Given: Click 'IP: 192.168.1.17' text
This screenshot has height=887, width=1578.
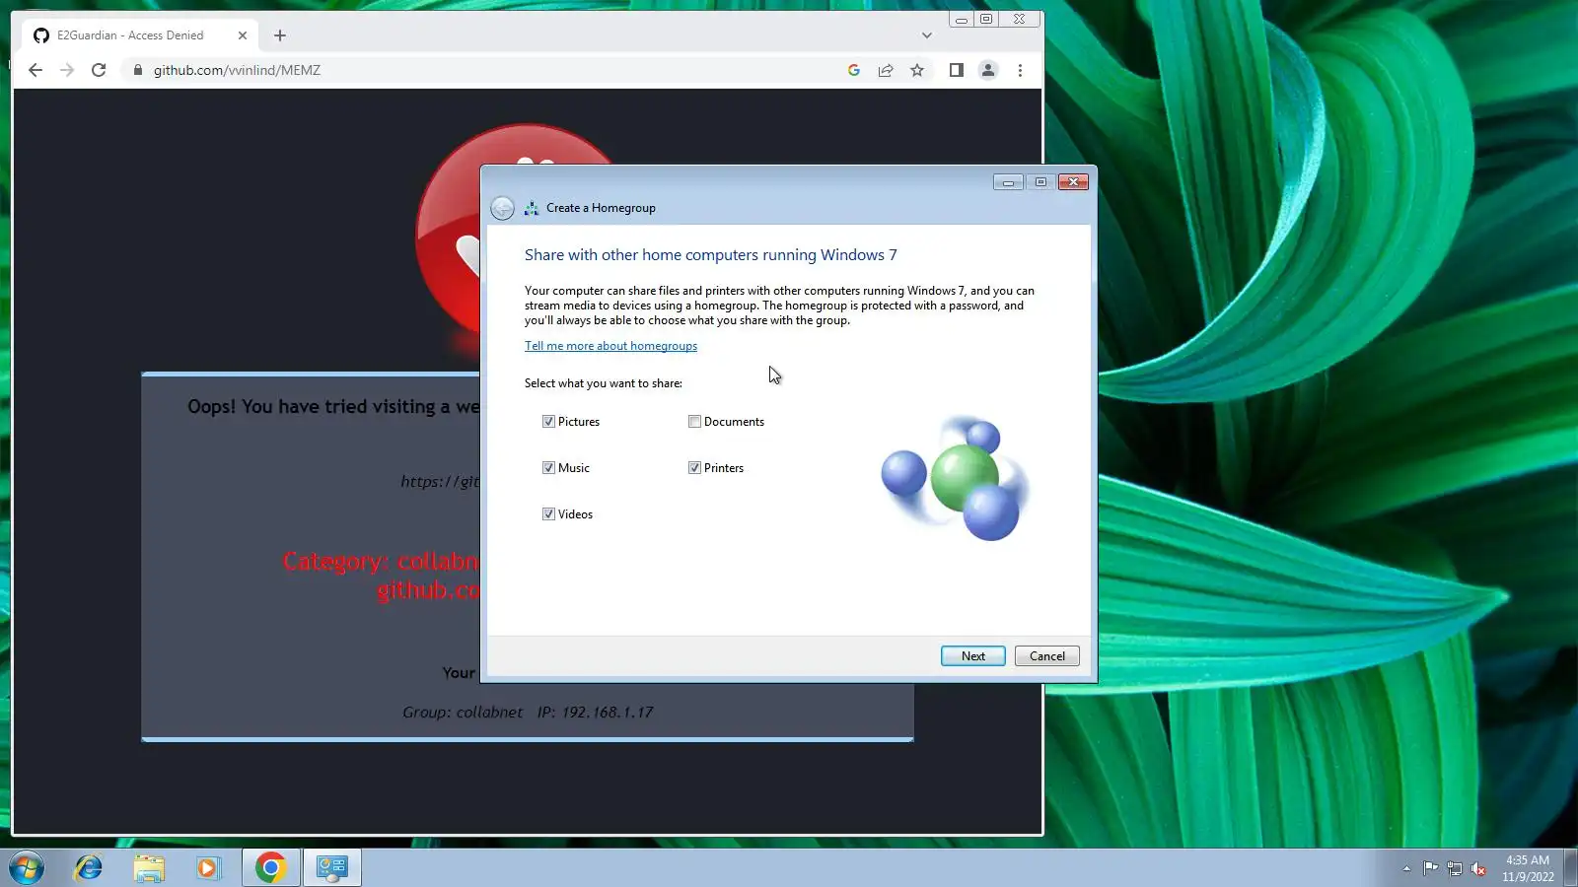Looking at the screenshot, I should point(595,712).
